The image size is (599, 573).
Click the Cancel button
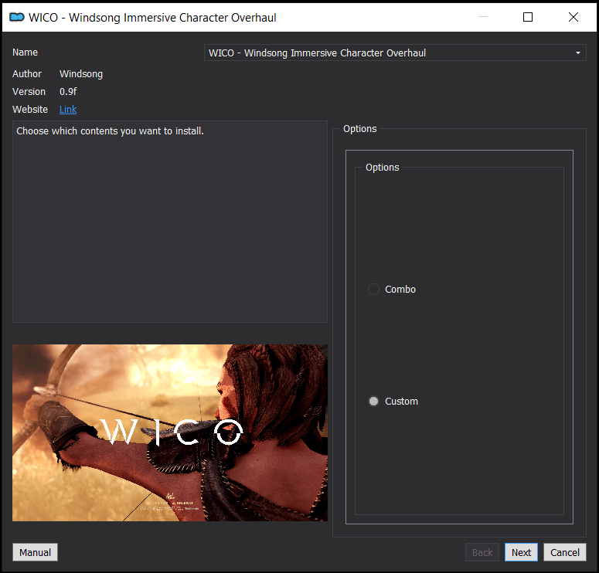565,552
